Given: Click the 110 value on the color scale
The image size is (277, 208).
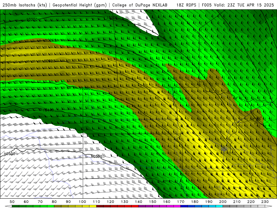Looking at the screenshot, I should pyautogui.click(x=97, y=202).
